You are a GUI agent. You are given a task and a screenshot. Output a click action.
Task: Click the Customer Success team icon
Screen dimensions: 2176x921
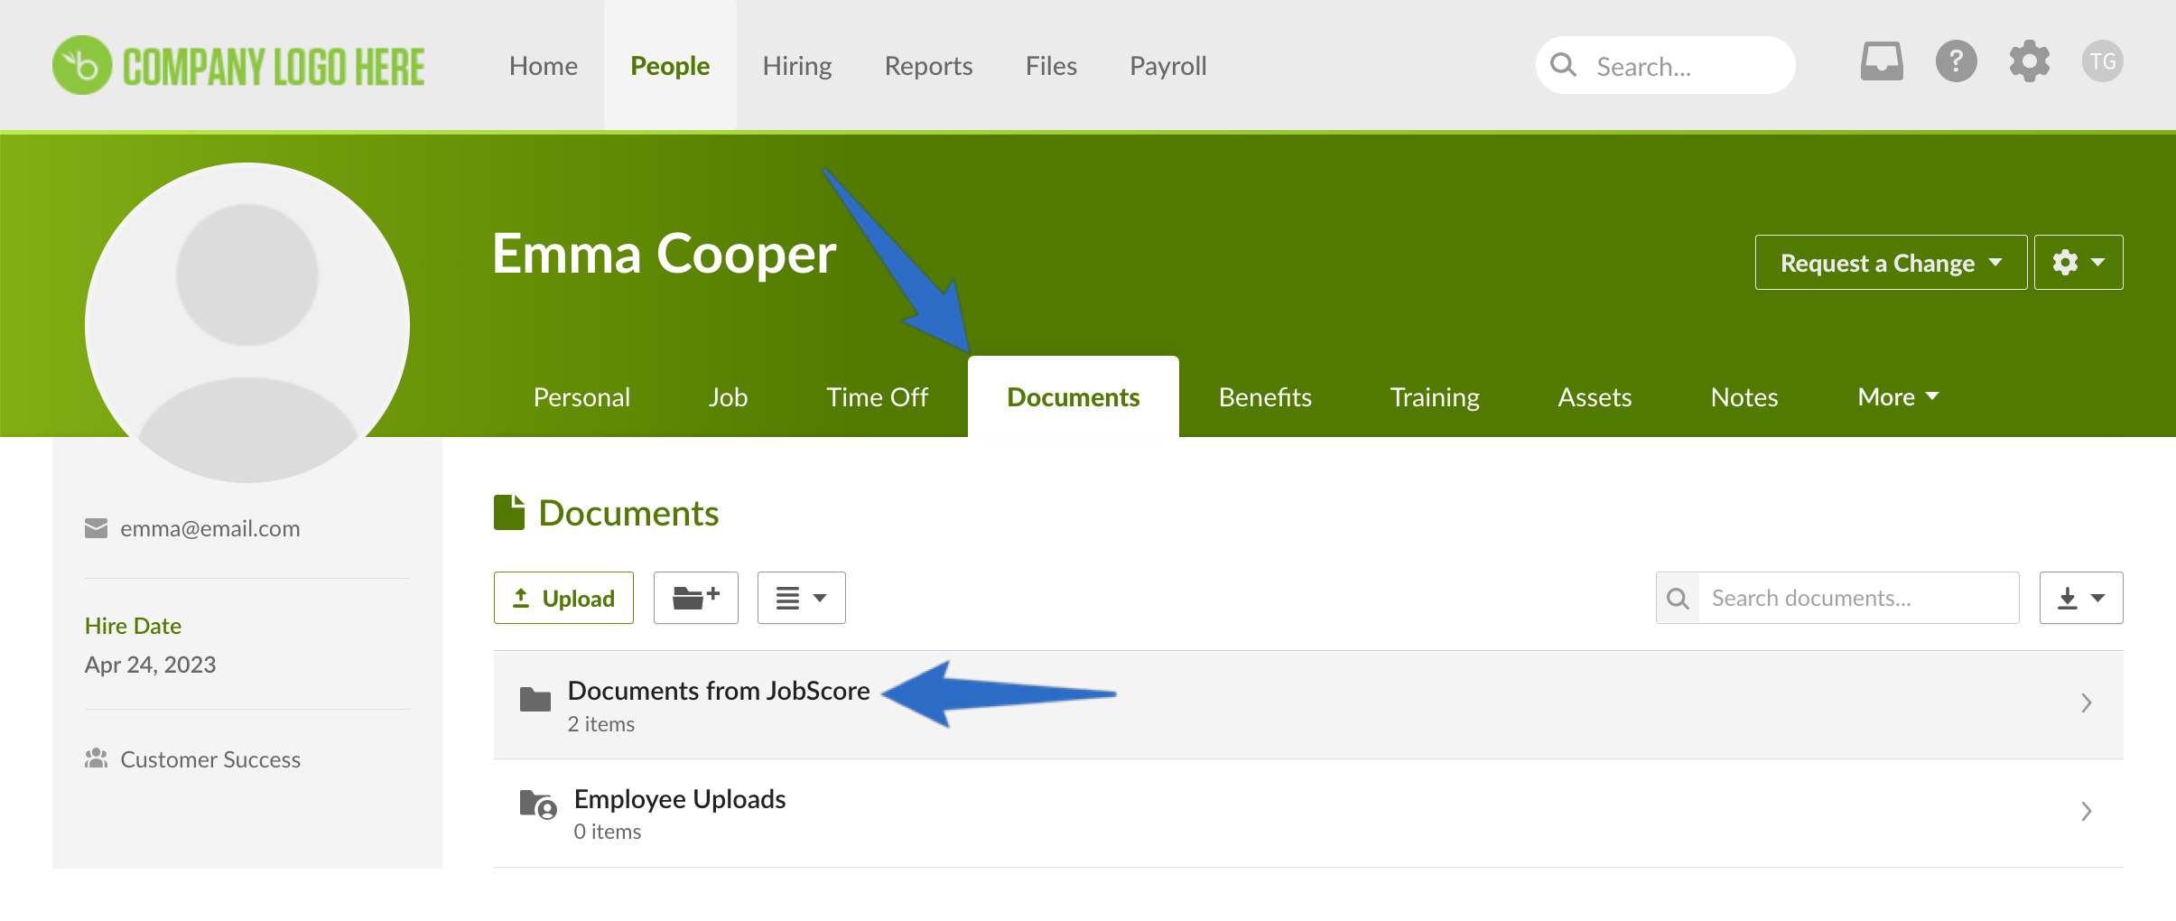(x=96, y=758)
